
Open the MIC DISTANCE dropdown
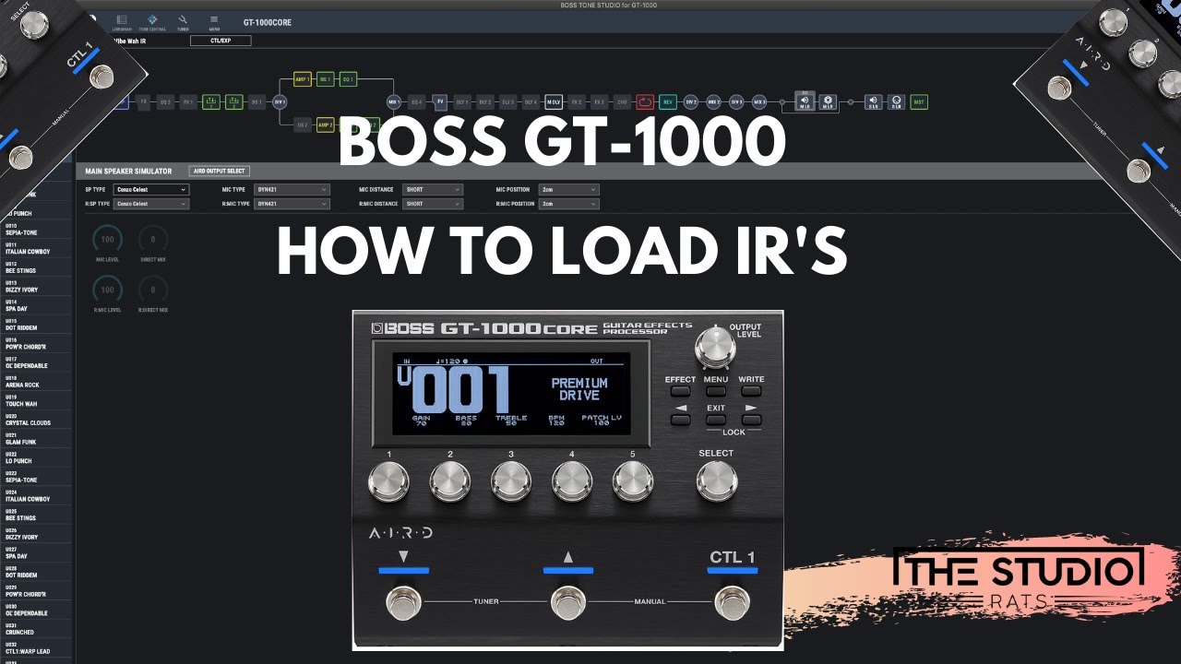432,189
